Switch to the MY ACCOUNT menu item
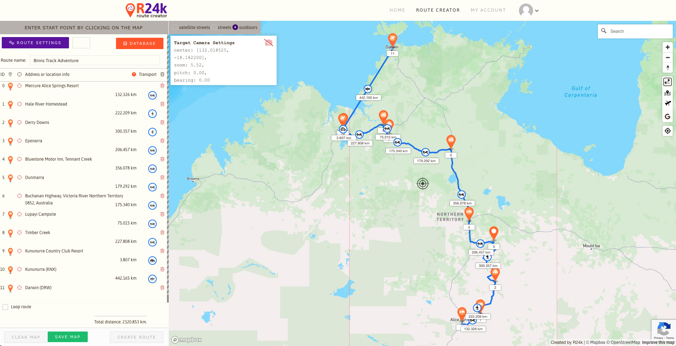The height and width of the screenshot is (346, 676). 488,10
